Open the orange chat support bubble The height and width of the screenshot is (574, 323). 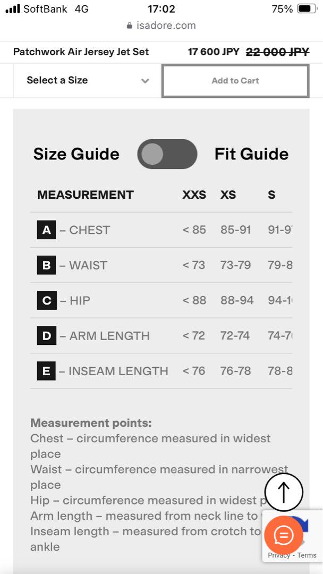[x=284, y=536]
